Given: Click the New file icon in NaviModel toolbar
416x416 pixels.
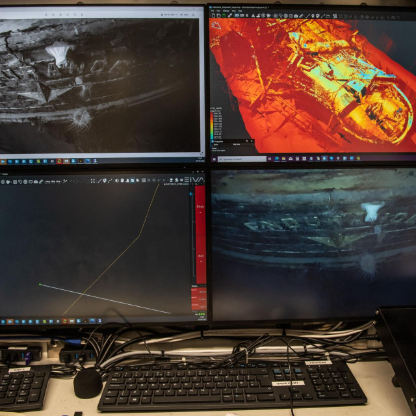Looking at the screenshot, I should (x=213, y=16).
